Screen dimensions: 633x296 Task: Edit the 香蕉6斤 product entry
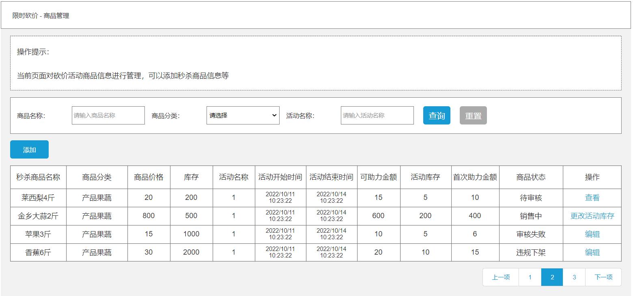(592, 252)
